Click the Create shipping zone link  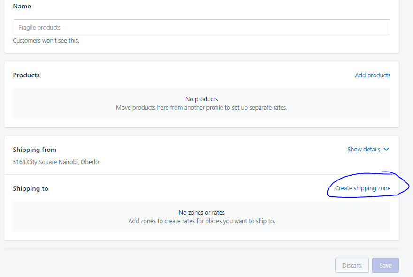coord(363,188)
